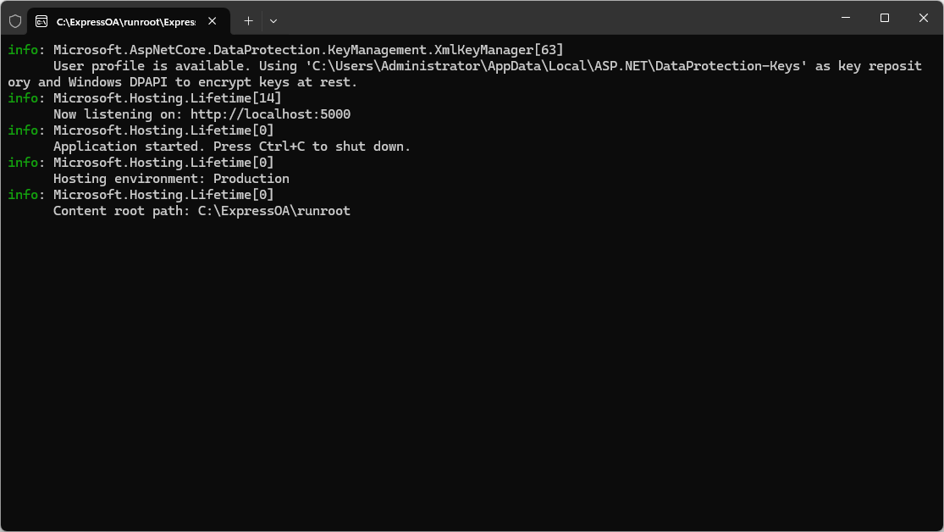Click the http://localhost:5000 URL
The height and width of the screenshot is (532, 944).
point(270,114)
